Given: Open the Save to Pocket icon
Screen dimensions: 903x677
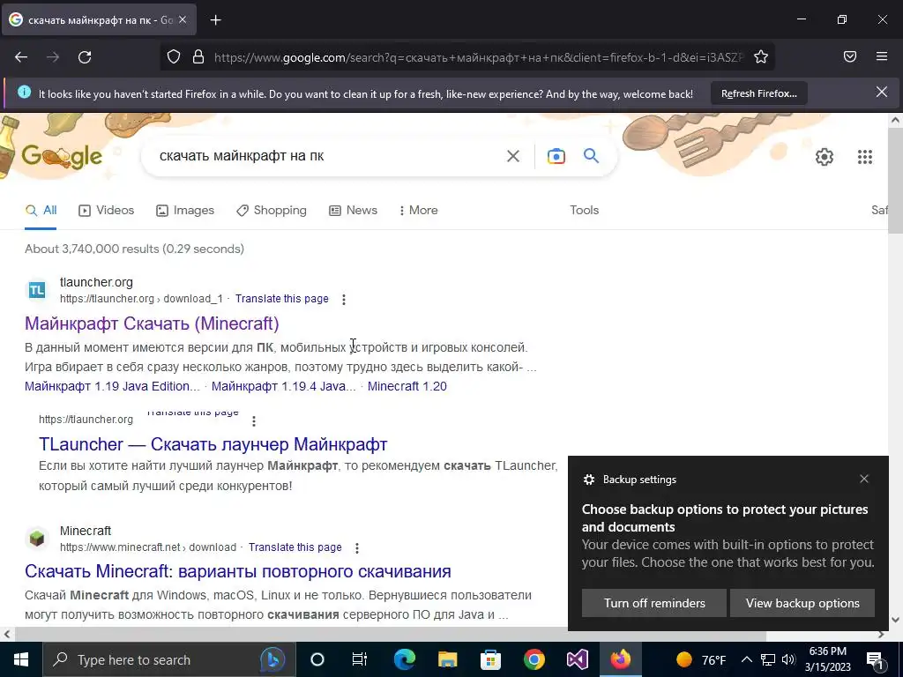Looking at the screenshot, I should tap(850, 56).
